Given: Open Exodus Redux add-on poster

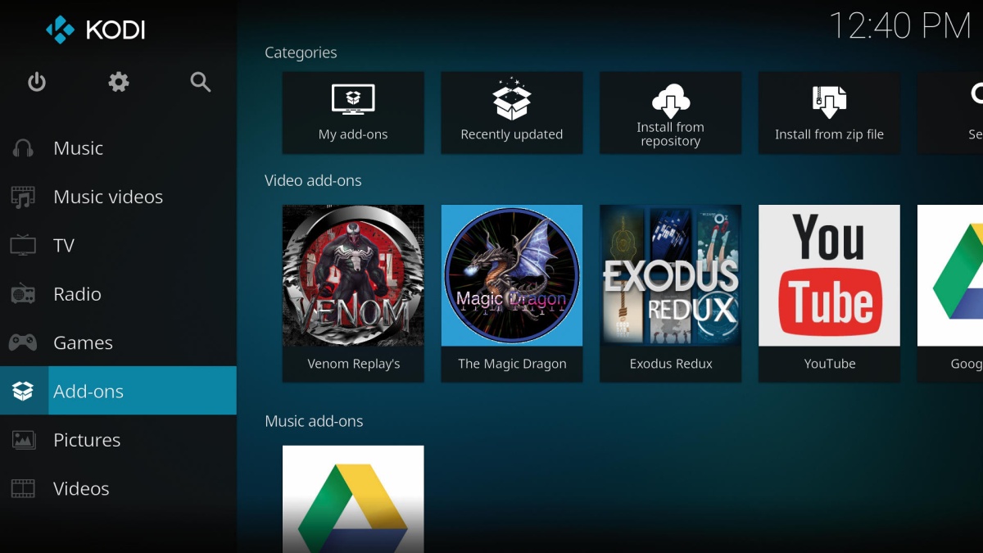Looking at the screenshot, I should pyautogui.click(x=671, y=275).
